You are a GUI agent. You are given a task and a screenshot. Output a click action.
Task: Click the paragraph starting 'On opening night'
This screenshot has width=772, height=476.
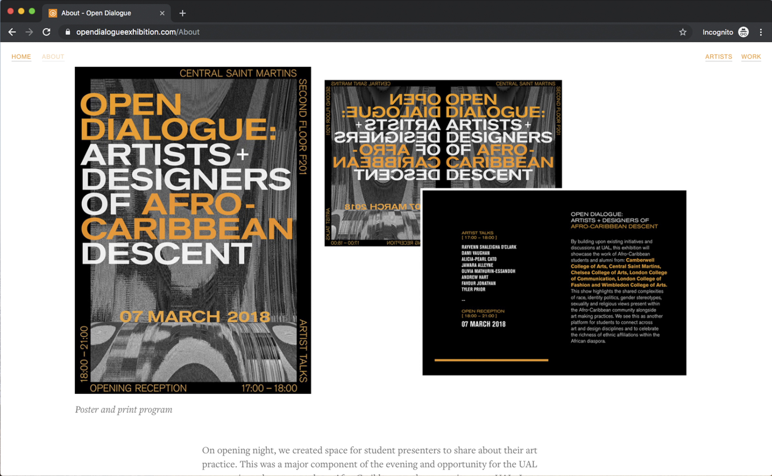(x=370, y=460)
